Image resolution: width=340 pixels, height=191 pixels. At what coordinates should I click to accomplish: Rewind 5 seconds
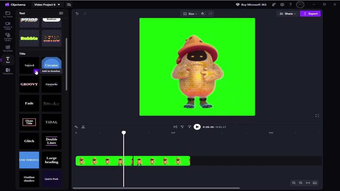182,127
